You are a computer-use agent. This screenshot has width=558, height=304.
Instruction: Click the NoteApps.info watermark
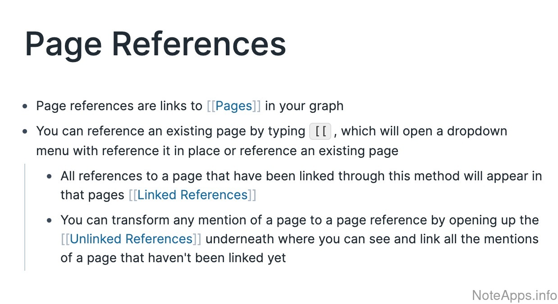514,295
